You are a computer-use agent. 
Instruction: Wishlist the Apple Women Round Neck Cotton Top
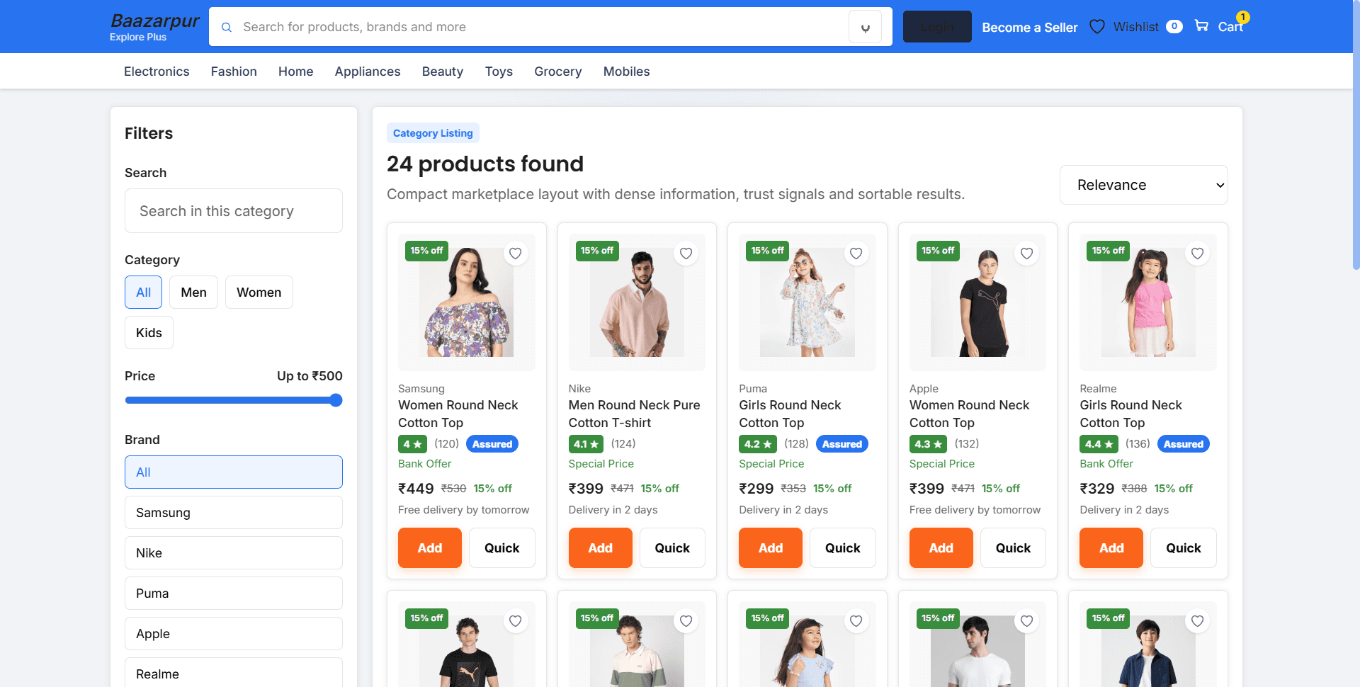(x=1026, y=254)
